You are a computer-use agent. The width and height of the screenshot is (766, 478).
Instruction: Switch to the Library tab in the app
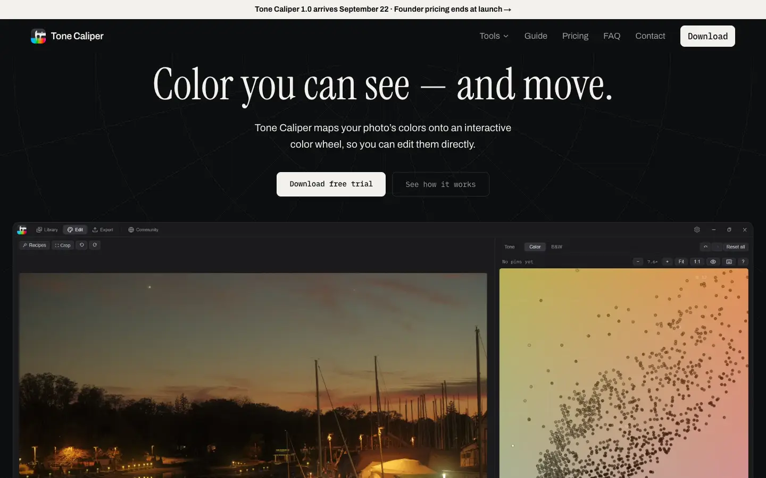pos(47,230)
